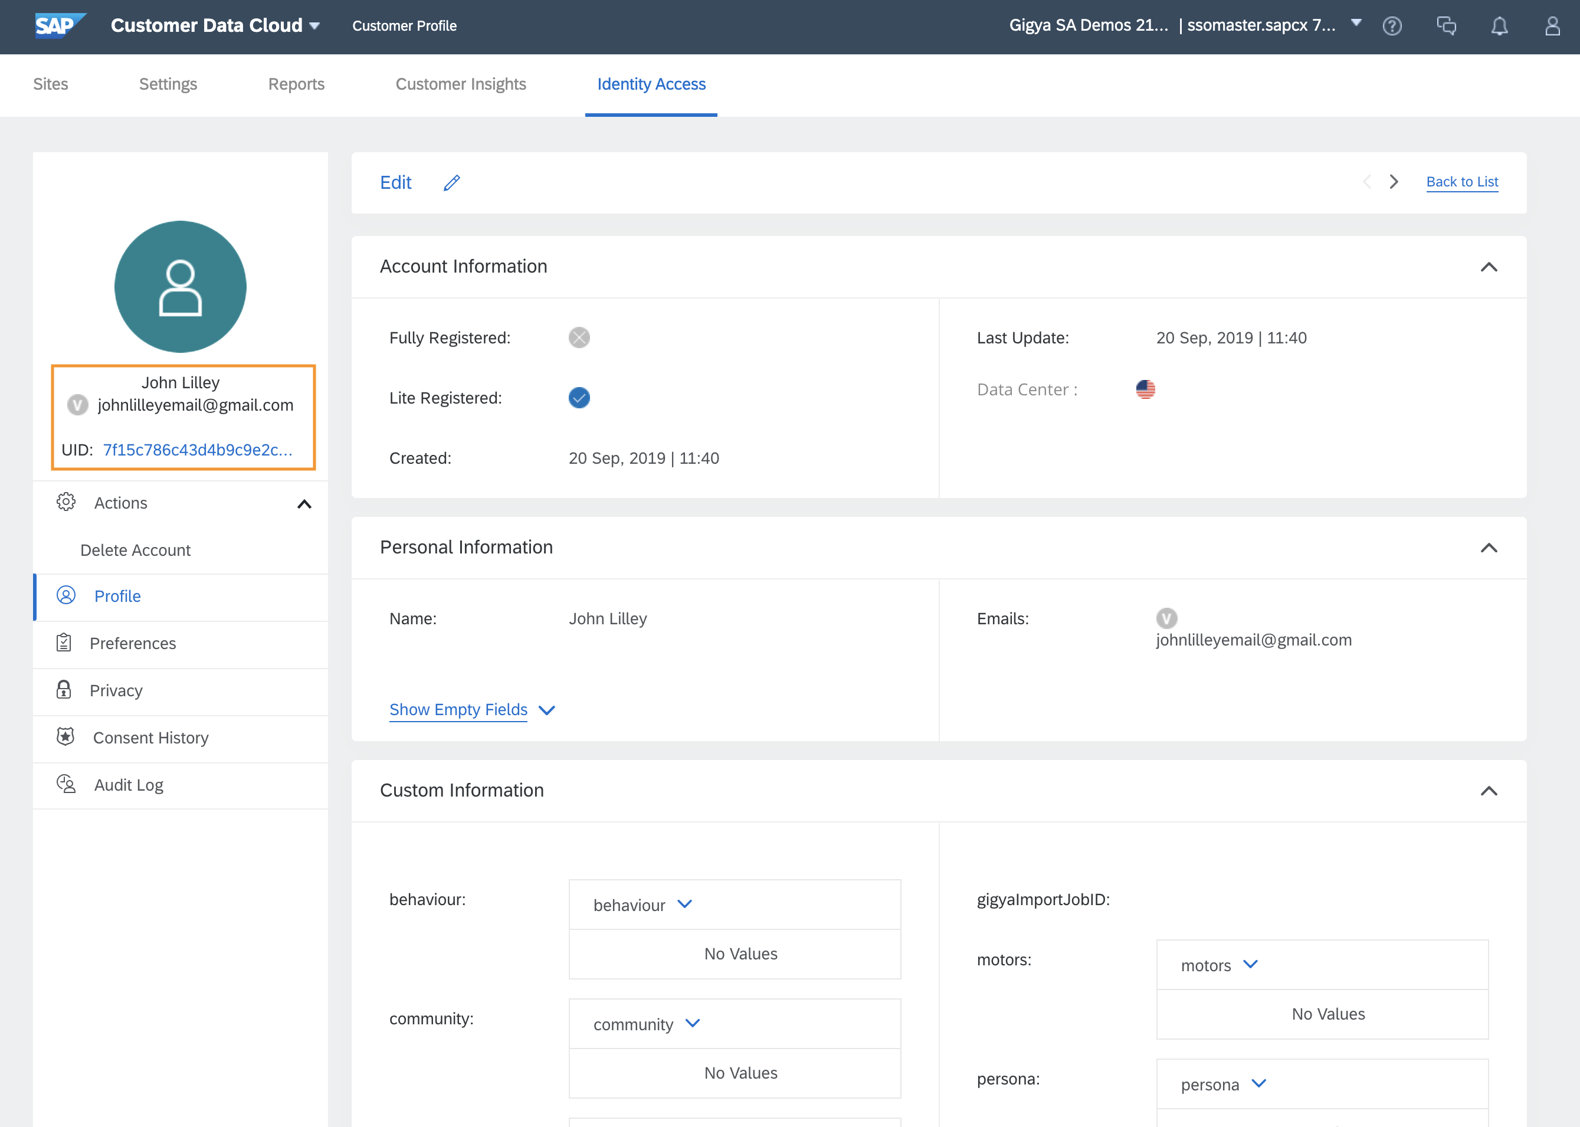The image size is (1580, 1127).
Task: Click the pencil edit icon
Action: tap(452, 182)
